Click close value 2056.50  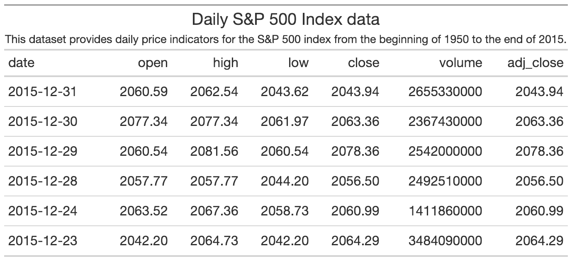pyautogui.click(x=355, y=181)
